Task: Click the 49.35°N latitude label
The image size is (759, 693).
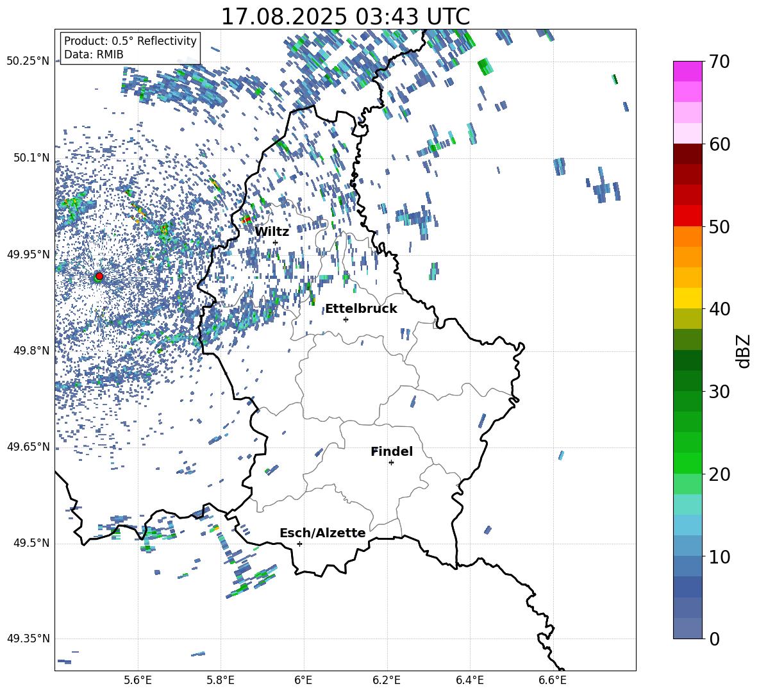Action: (28, 639)
